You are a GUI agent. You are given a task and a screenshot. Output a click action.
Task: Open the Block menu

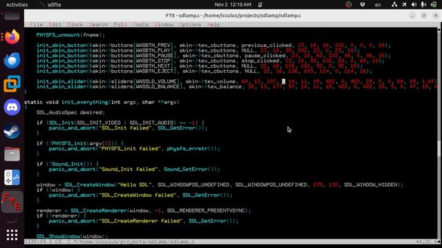pos(75,25)
